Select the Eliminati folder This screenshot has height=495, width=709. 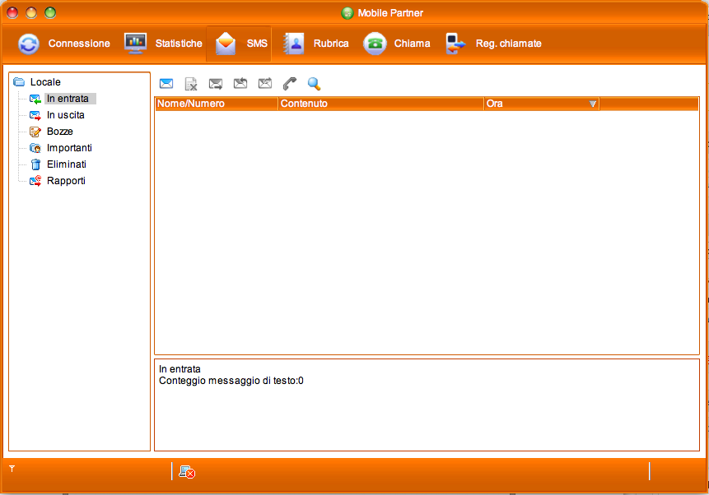click(x=66, y=164)
